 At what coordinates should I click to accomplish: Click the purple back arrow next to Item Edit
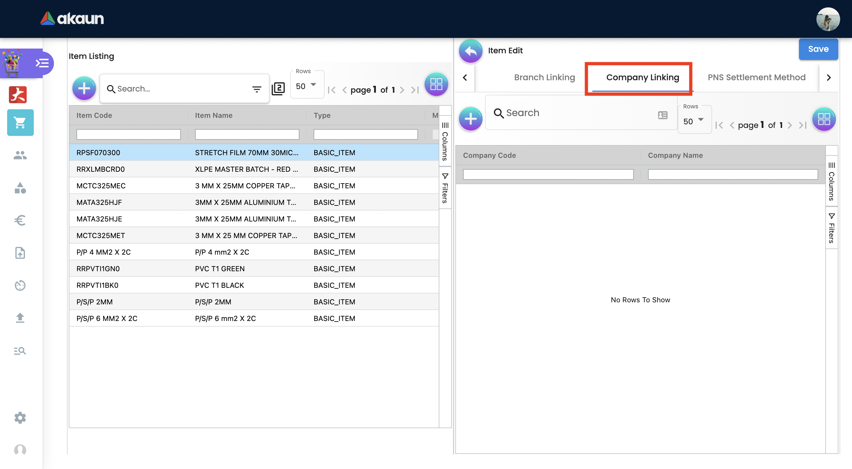click(470, 51)
